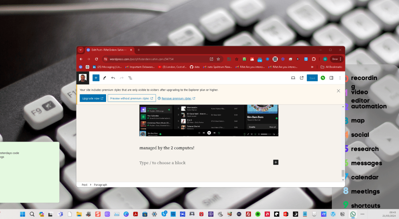
Task: Click Preview without premium styles
Action: pyautogui.click(x=131, y=98)
